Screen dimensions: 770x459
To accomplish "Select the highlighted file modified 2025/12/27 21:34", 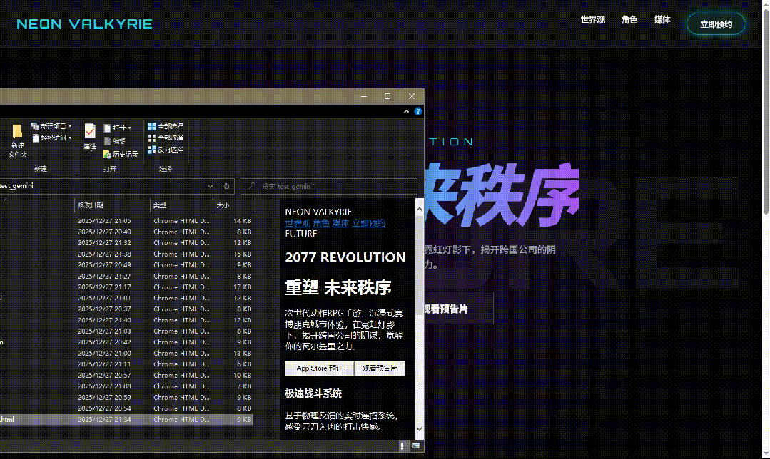I will [126, 419].
